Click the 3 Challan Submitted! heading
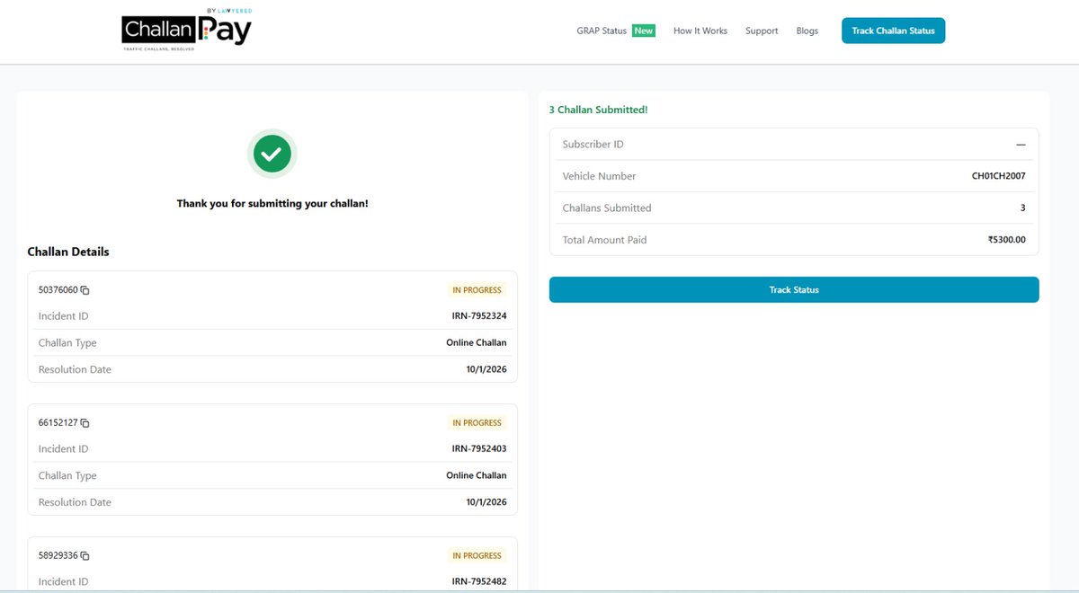Screen dimensions: 1079x593 598,110
